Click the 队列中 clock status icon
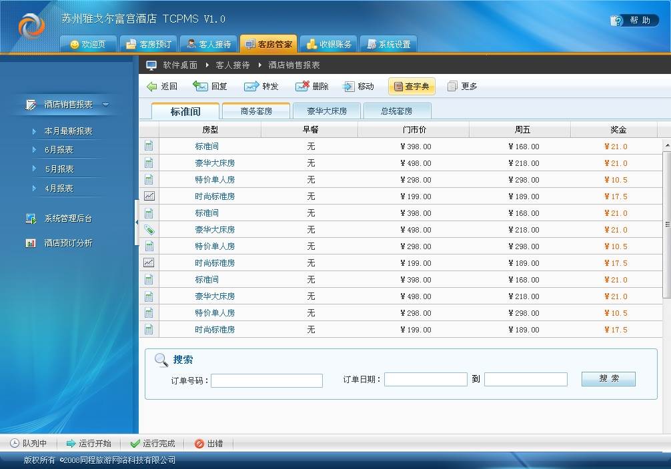 [15, 443]
